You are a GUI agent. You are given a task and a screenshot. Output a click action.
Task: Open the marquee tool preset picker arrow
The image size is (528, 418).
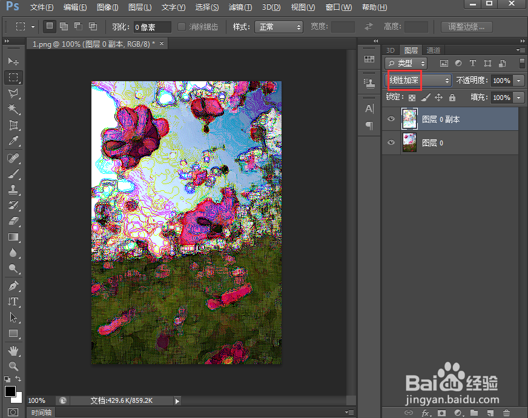tap(33, 27)
